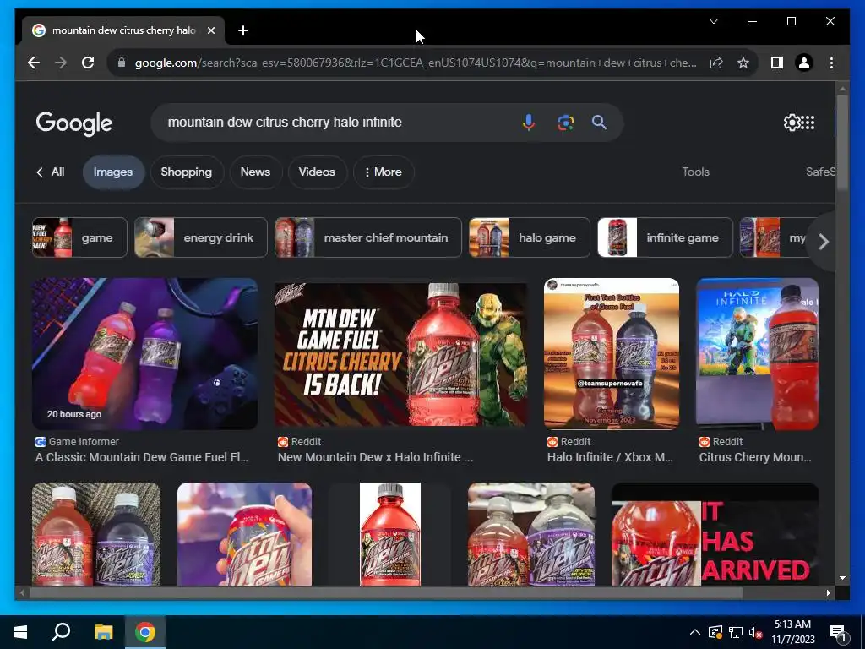
Task: Go back using the browser back arrow
Action: 34,63
